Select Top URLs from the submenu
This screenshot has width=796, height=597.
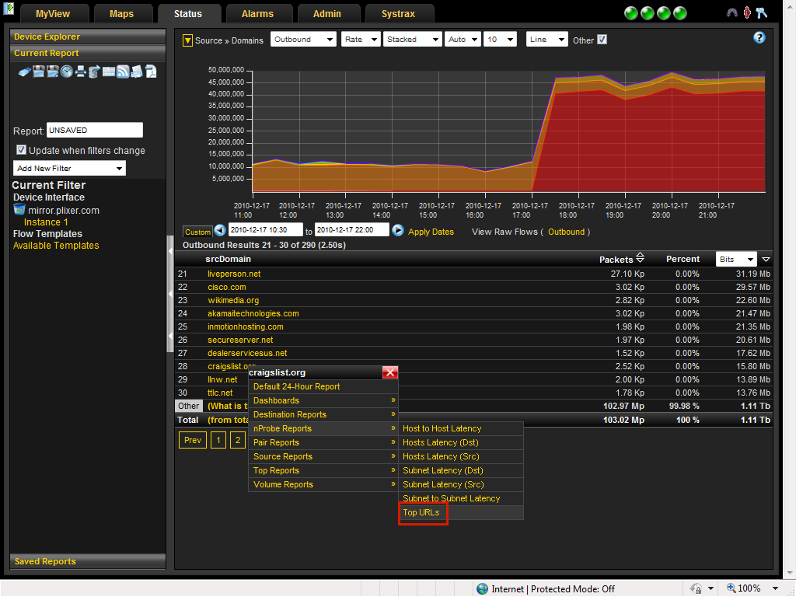pyautogui.click(x=422, y=513)
